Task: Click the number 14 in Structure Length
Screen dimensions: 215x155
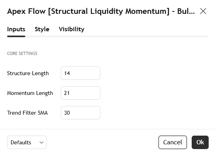Action: (67, 73)
